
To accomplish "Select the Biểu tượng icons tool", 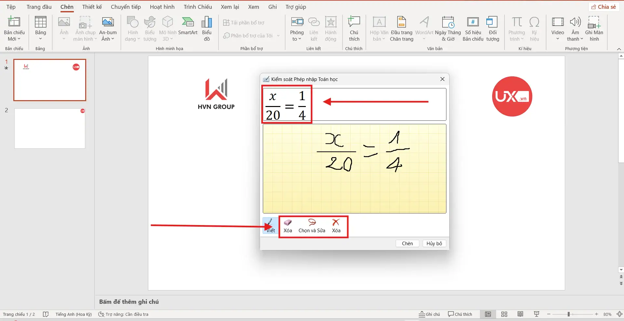I will (150, 29).
